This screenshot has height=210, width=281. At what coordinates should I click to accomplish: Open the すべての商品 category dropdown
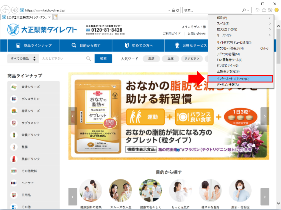pyautogui.click(x=23, y=59)
